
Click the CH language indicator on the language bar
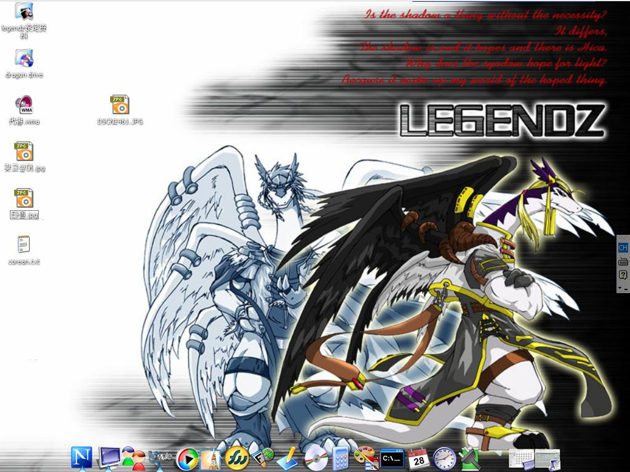tap(623, 248)
